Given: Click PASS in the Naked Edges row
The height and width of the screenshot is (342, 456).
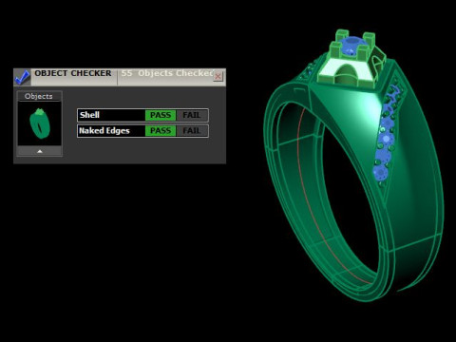Looking at the screenshot, I should coord(161,131).
